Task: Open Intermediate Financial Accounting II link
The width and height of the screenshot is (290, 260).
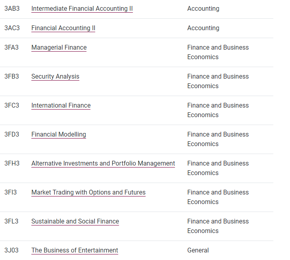Action: pos(82,8)
